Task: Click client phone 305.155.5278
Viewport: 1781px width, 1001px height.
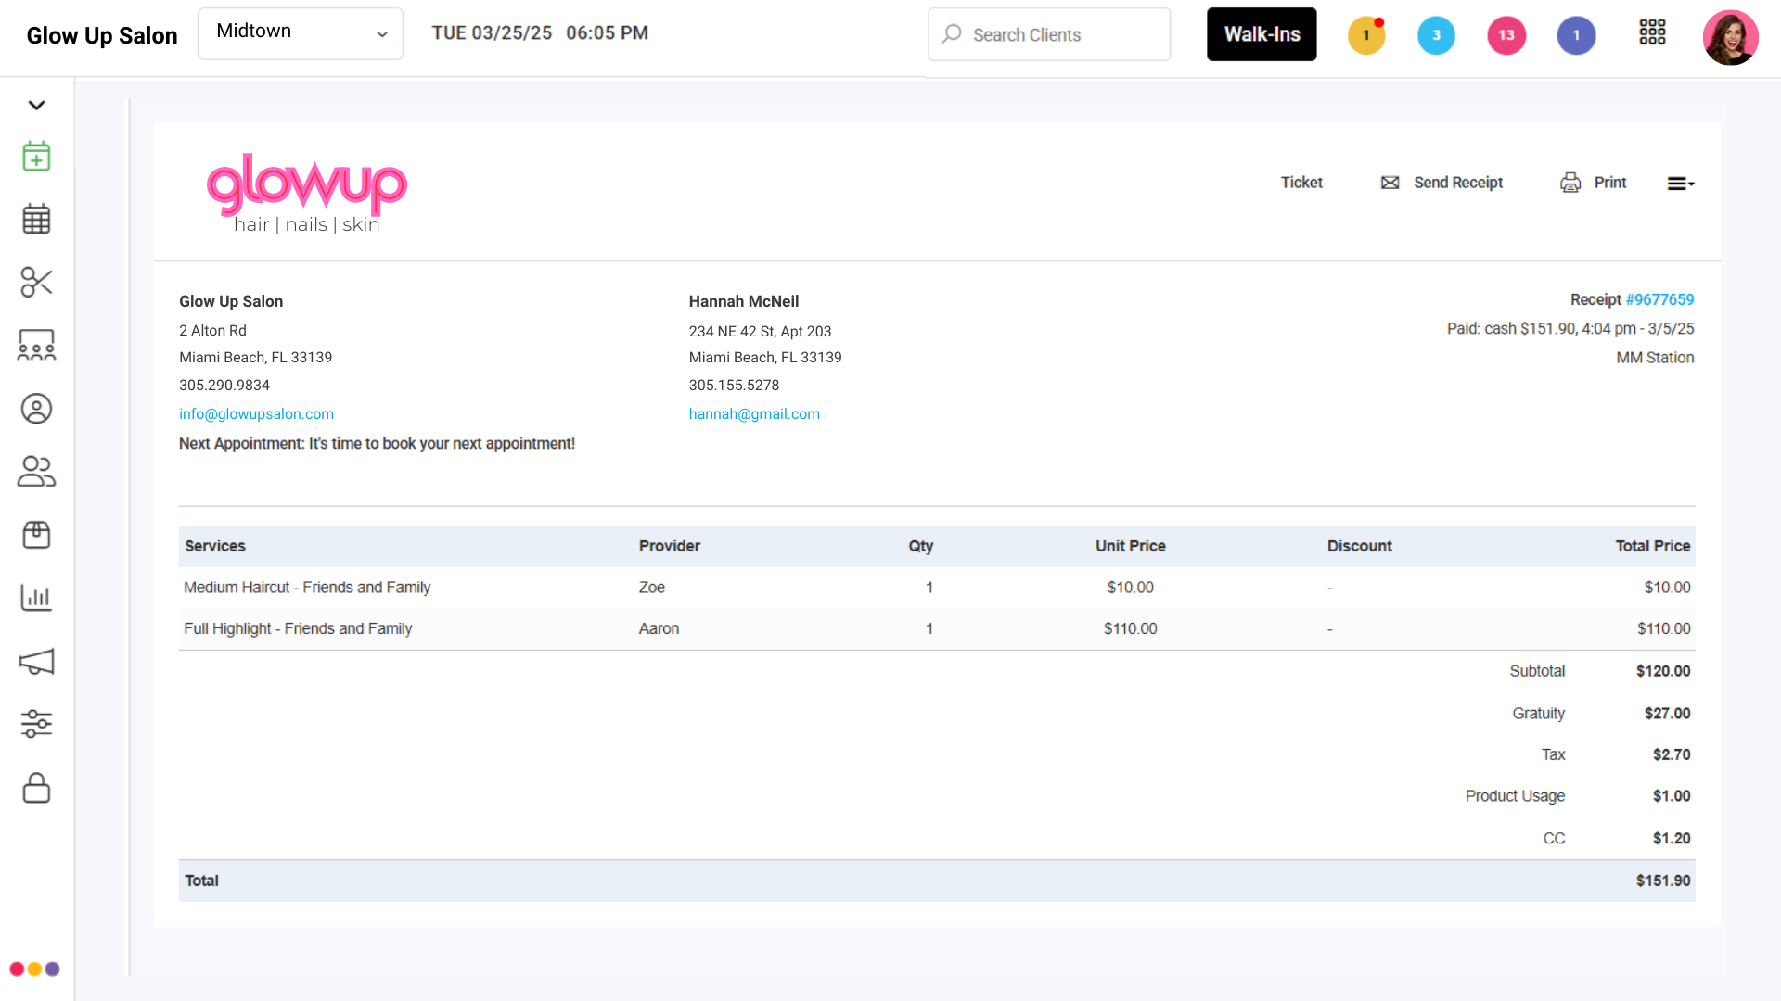Action: (734, 386)
